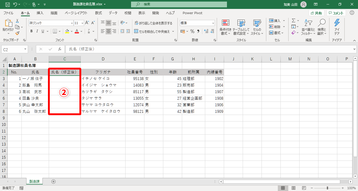
Task: Click the Insert Function fx icon
Action: [x=60, y=49]
